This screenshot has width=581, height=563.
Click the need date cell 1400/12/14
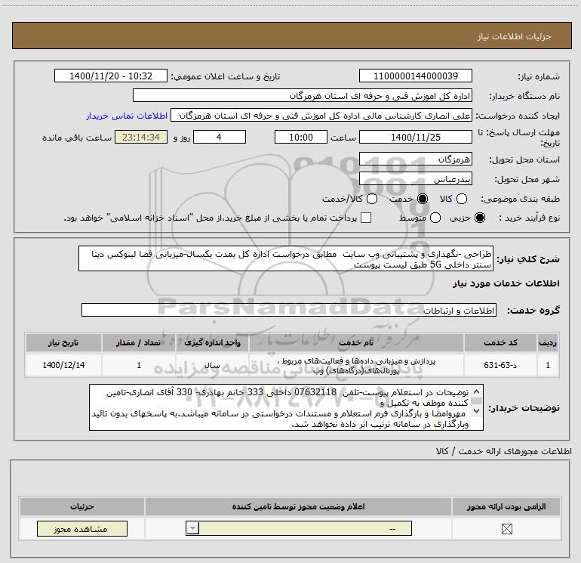click(x=63, y=365)
